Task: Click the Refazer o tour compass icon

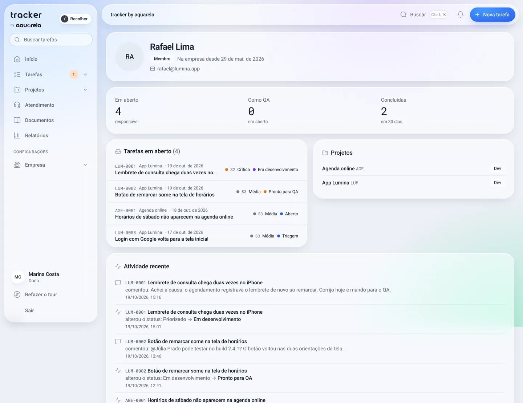Action: click(x=17, y=294)
